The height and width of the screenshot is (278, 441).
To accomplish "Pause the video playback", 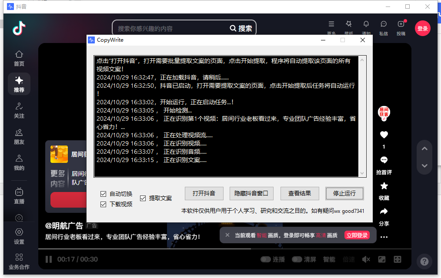I will click(x=49, y=259).
